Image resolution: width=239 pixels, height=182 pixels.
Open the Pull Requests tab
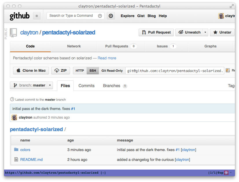tap(121, 46)
